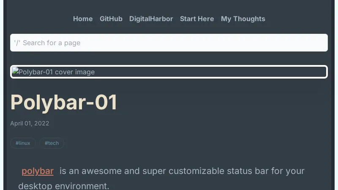Image resolution: width=338 pixels, height=190 pixels.
Task: Click the empty right side of the cover image frame
Action: tap(253, 72)
